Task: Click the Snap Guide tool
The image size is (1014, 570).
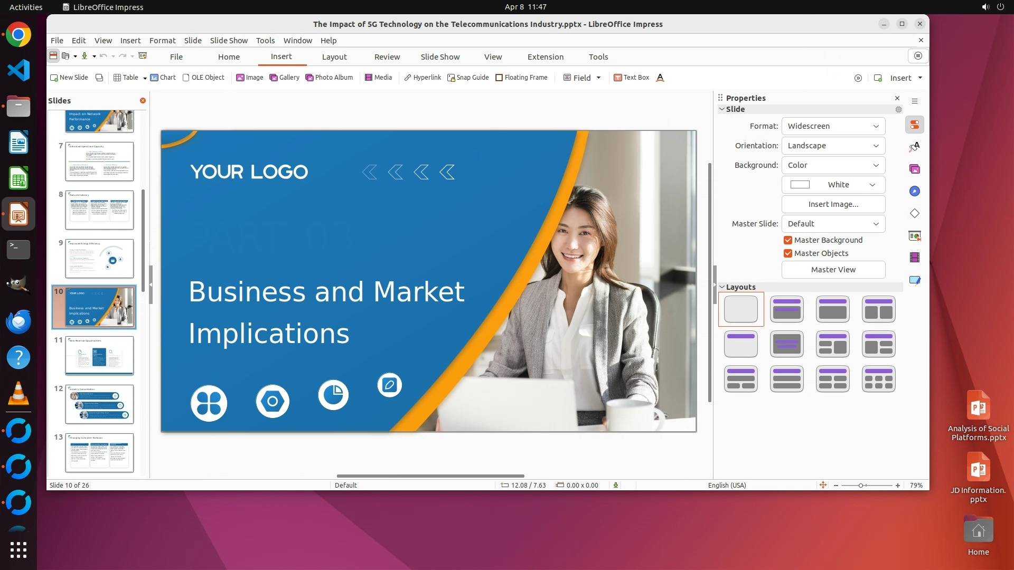Action: [468, 78]
